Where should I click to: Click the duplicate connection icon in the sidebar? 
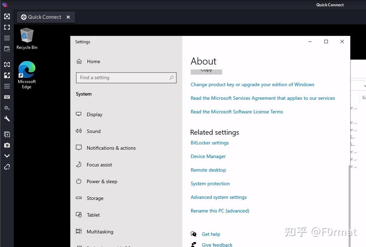7,134
